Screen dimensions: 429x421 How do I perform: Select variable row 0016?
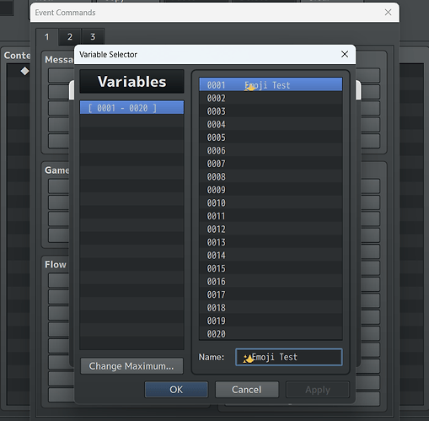click(271, 281)
